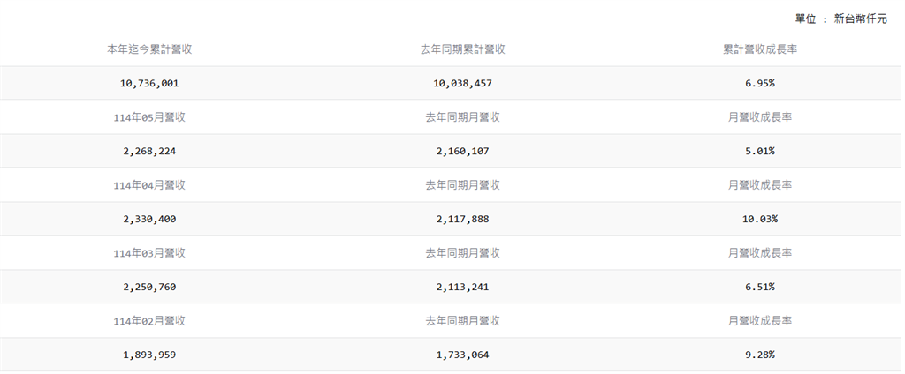
Task: Click the value 2,160,107
Action: (x=462, y=152)
